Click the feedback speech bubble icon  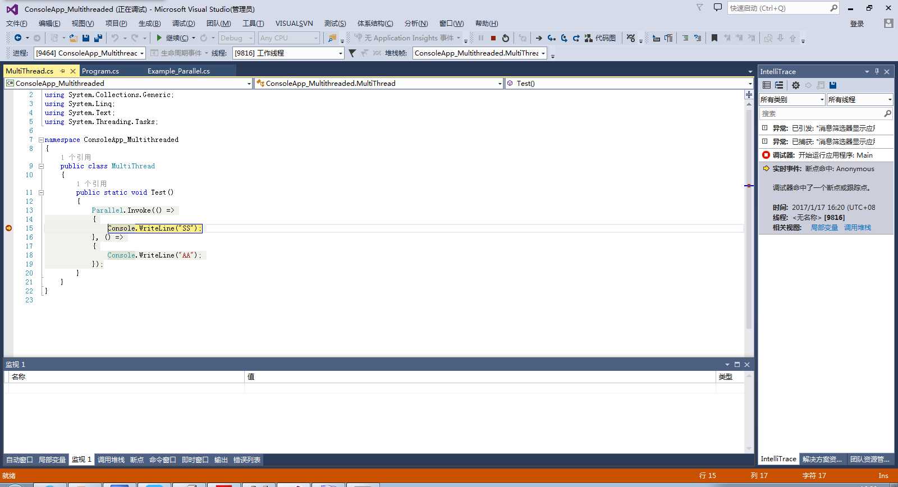pyautogui.click(x=717, y=7)
